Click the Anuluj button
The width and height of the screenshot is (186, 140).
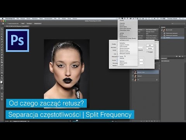[x=150, y=48]
